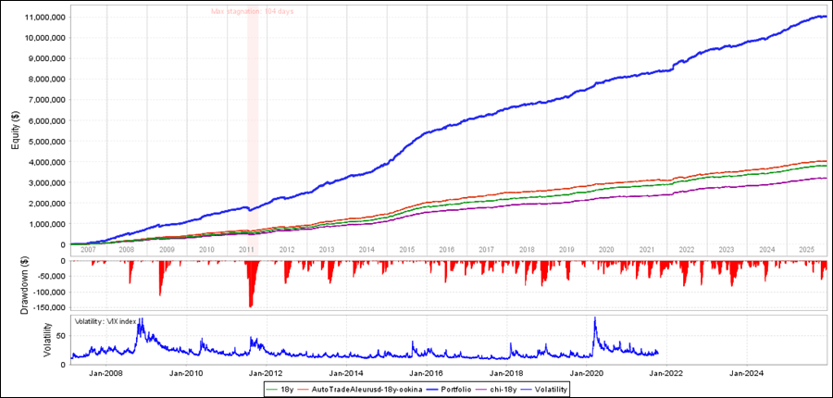Image resolution: width=833 pixels, height=398 pixels.
Task: Click the 2015 year label on equity chart
Action: point(406,250)
